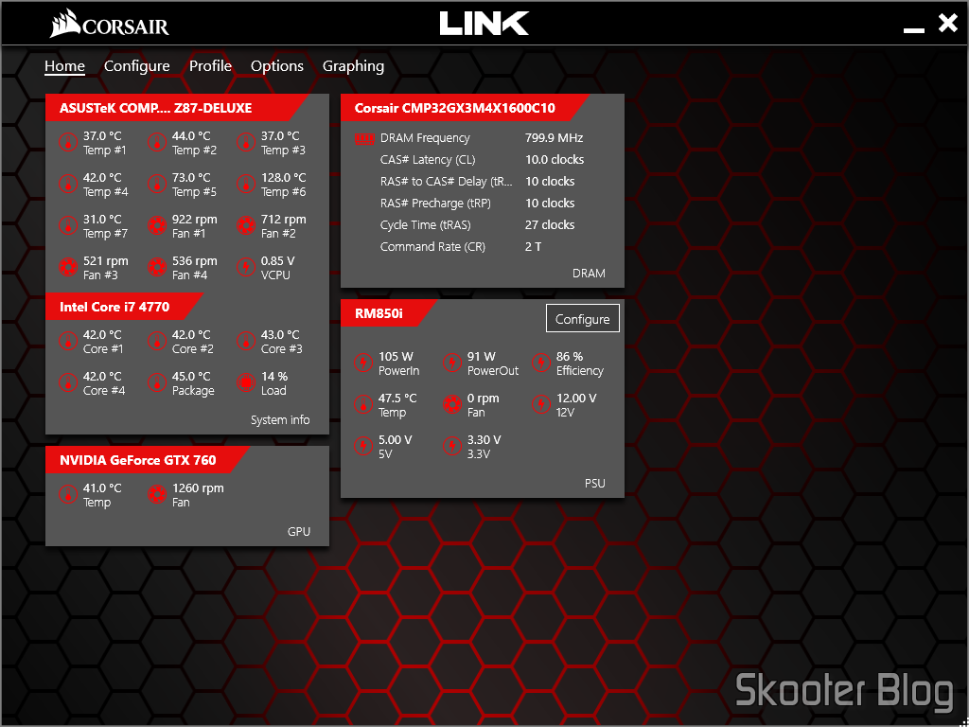
Task: Click the thermometer icon for Temp #7
Action: tap(67, 225)
